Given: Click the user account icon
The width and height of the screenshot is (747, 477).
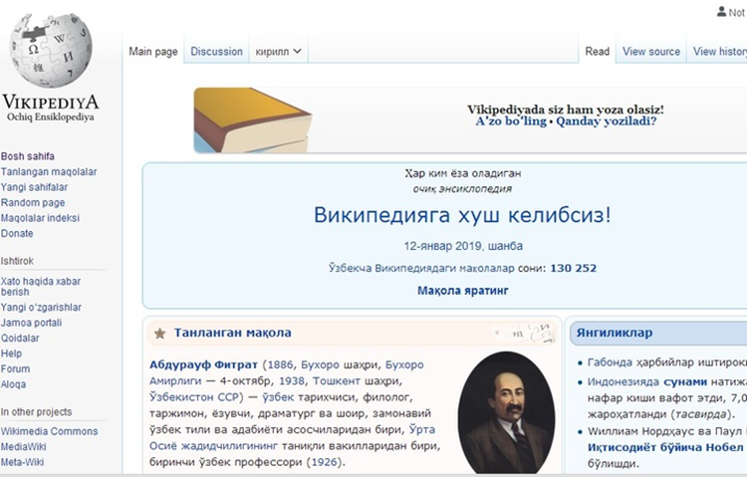Looking at the screenshot, I should point(722,11).
